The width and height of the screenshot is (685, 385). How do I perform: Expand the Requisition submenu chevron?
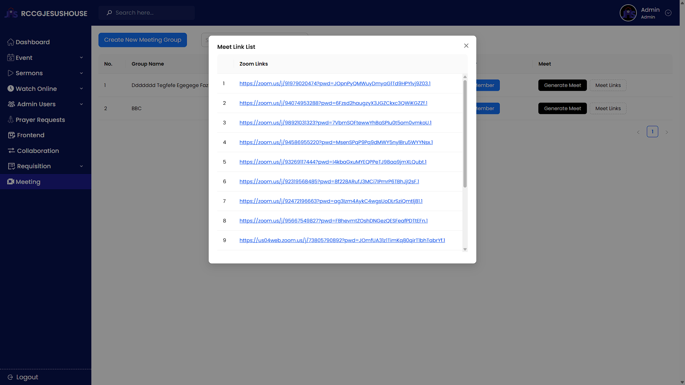pyautogui.click(x=81, y=166)
